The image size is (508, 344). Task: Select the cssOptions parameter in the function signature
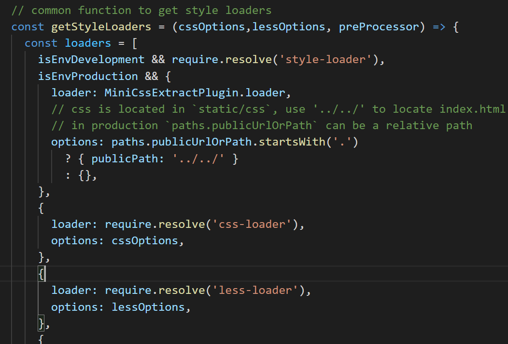211,26
